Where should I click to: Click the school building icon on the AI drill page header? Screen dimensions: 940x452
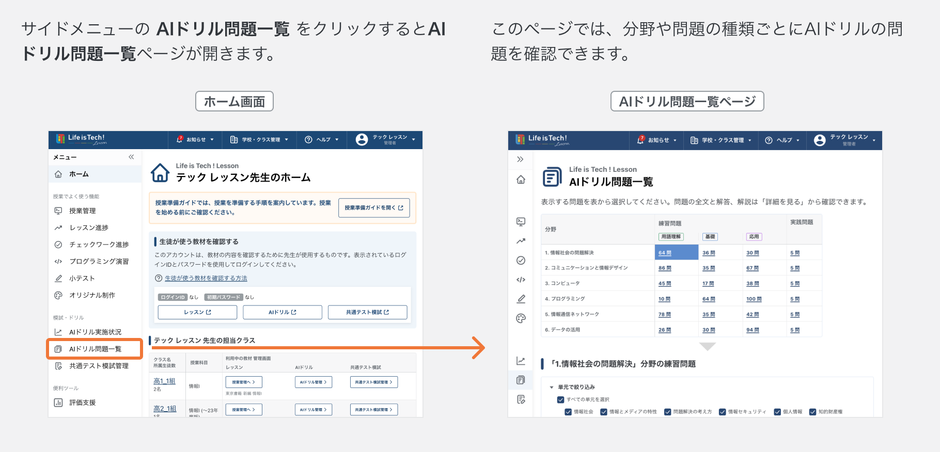[694, 140]
